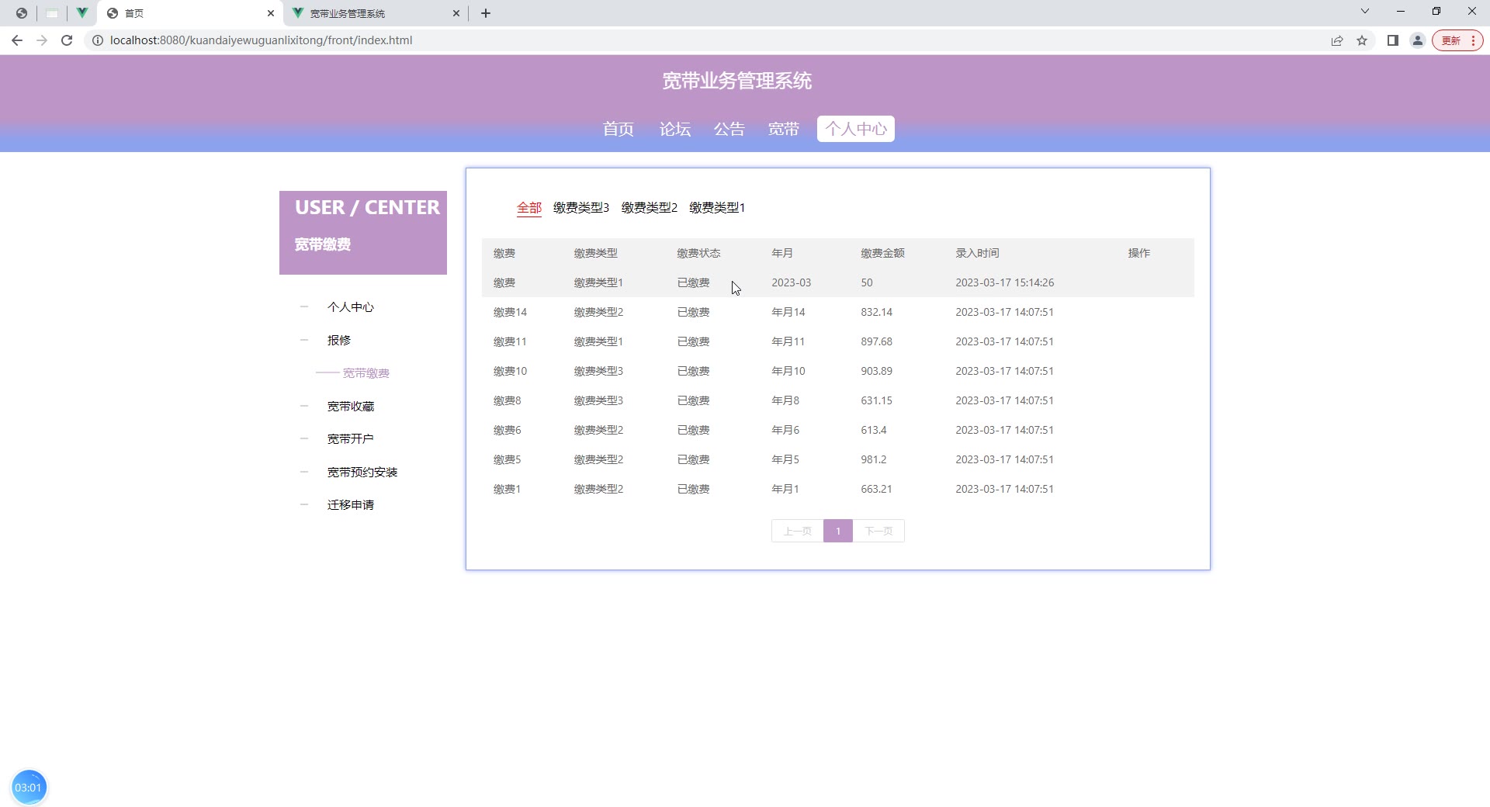Click the 录入时间 column header

tap(977, 253)
